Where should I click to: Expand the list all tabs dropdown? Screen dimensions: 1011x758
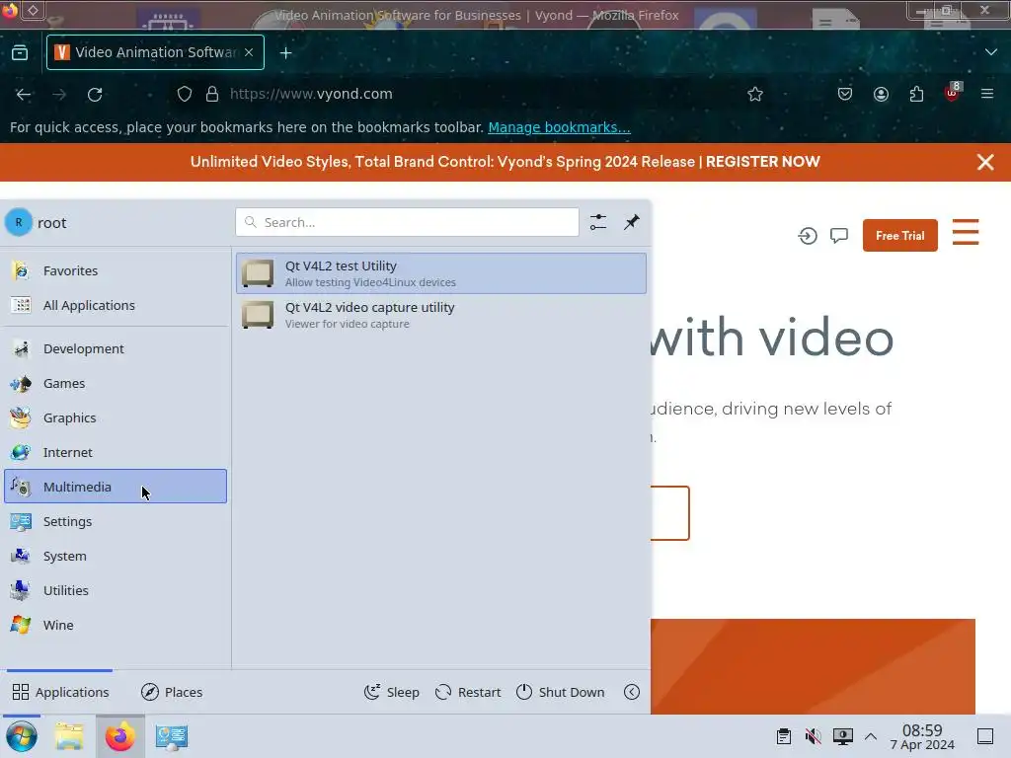[991, 52]
